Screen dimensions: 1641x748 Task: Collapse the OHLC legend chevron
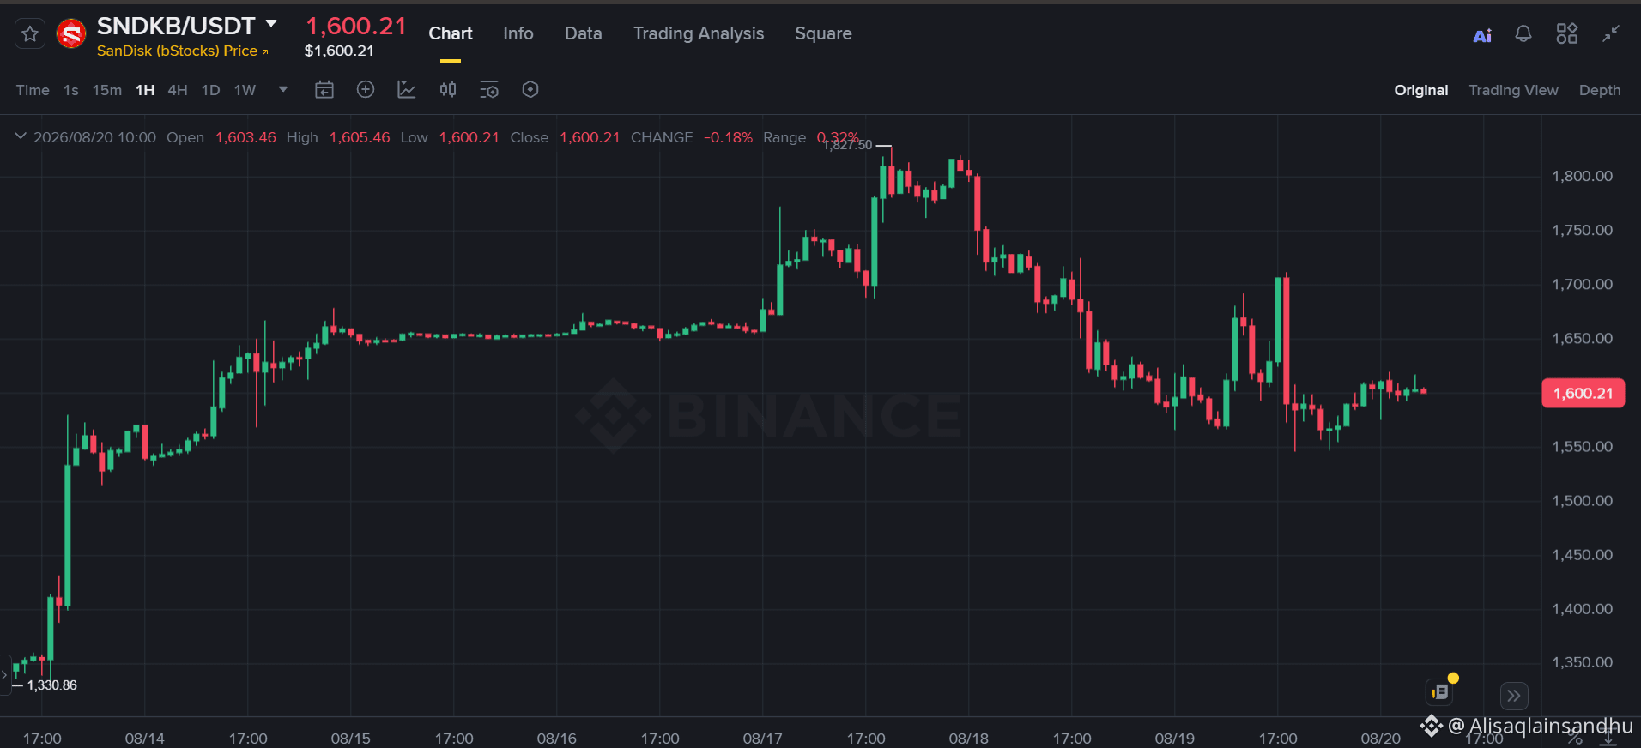pyautogui.click(x=21, y=136)
